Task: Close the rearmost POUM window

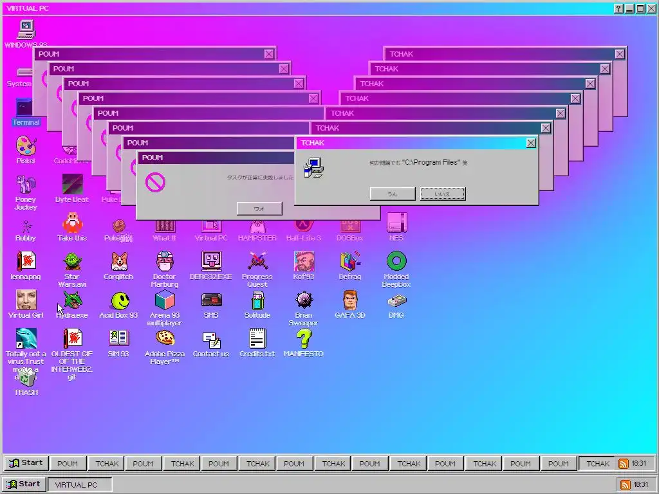Action: tap(269, 54)
